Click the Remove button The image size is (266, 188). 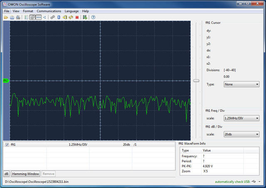pyautogui.click(x=49, y=174)
